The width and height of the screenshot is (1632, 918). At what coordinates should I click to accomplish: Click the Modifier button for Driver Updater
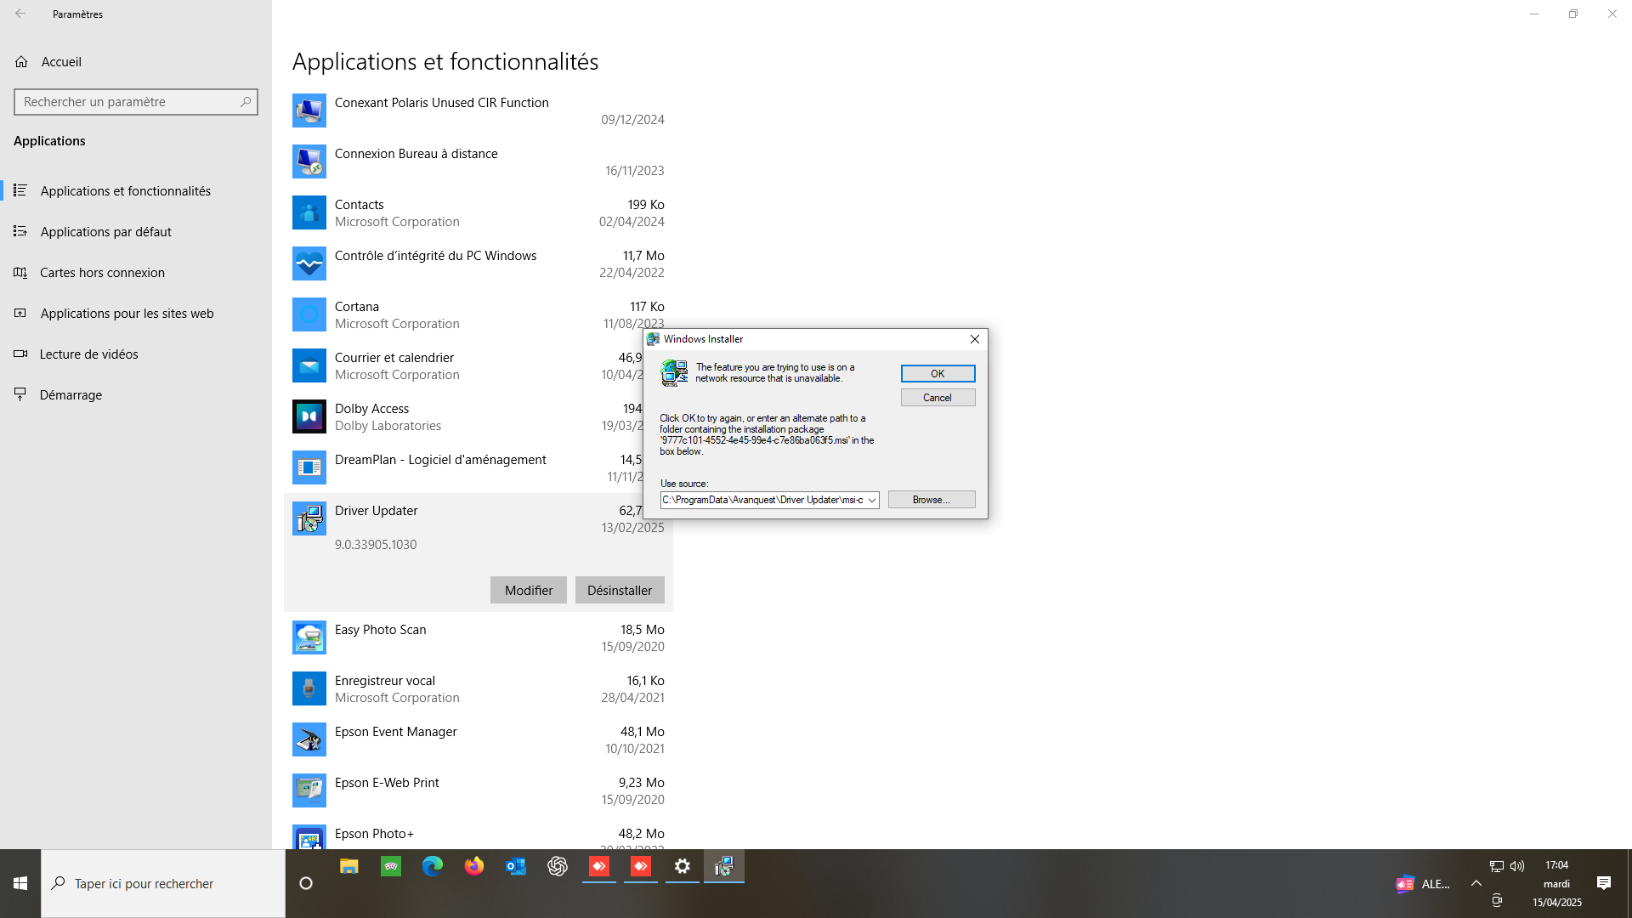click(x=529, y=590)
